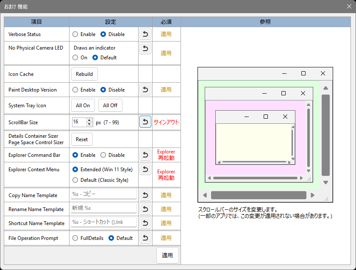Click the System Tray Icon row label
356x270 pixels.
27,106
